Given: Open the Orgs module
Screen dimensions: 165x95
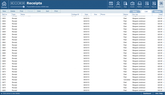Looking at the screenshot, I should 125,4.
